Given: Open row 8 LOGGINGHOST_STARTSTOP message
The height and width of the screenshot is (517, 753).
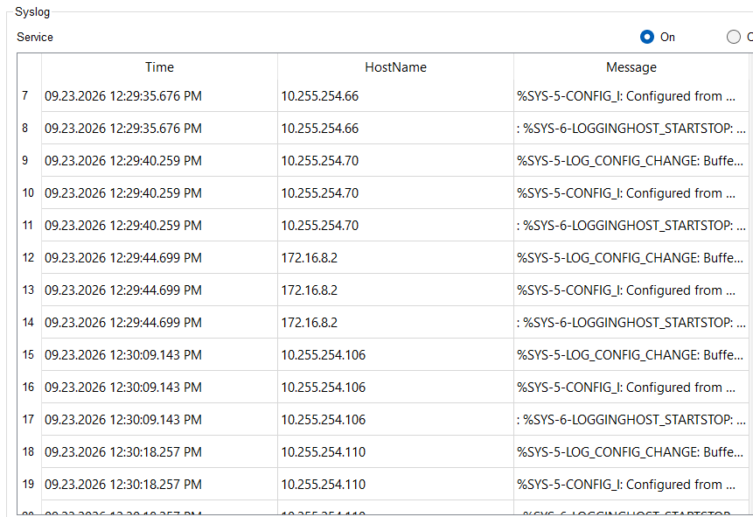Looking at the screenshot, I should tap(631, 129).
